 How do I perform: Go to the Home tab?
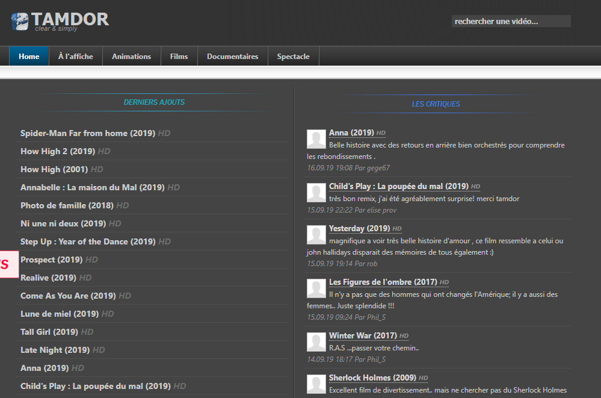(x=29, y=57)
